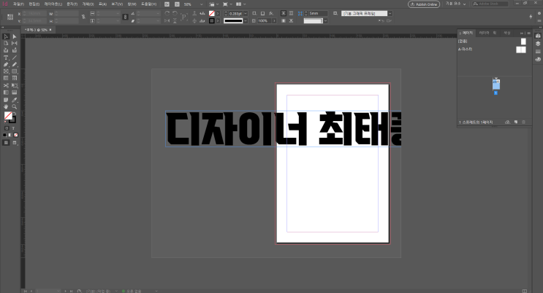
Task: Switch to the 페이지 (Pages) panel tab
Action: tap(468, 33)
